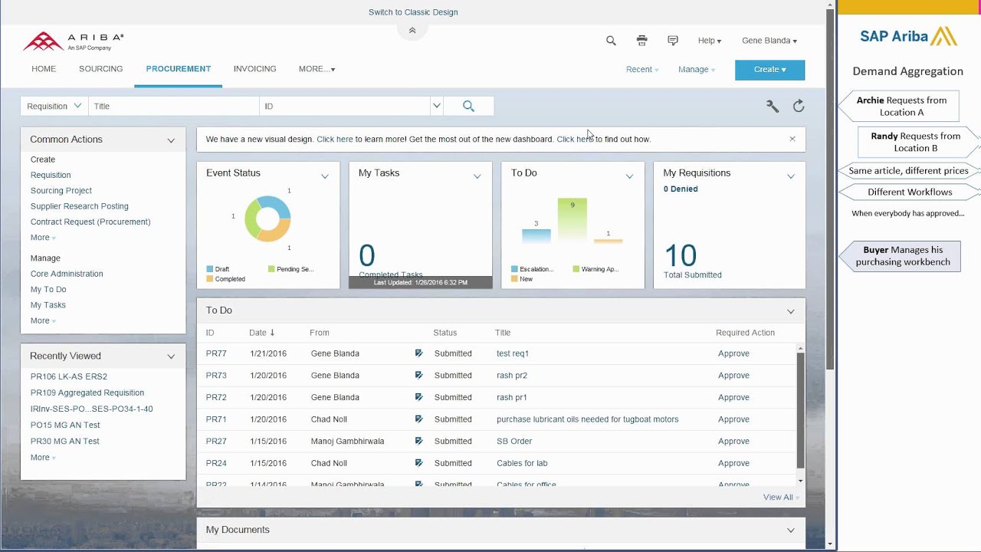Open the chat messages icon in the header
The width and height of the screenshot is (981, 552).
pyautogui.click(x=673, y=41)
